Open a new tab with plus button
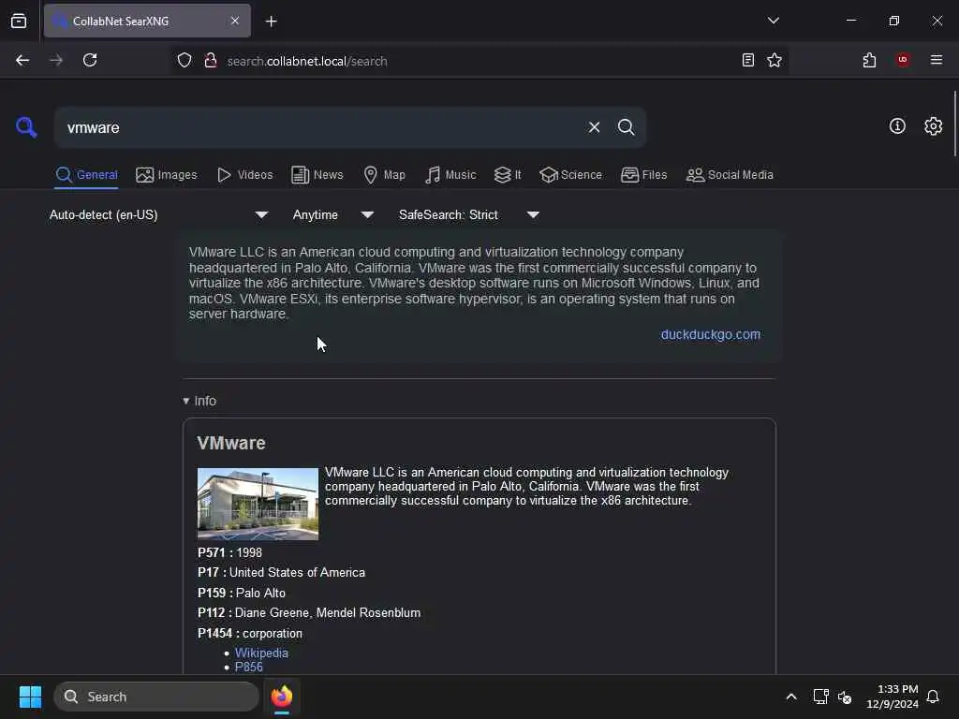959x719 pixels. pos(271,22)
